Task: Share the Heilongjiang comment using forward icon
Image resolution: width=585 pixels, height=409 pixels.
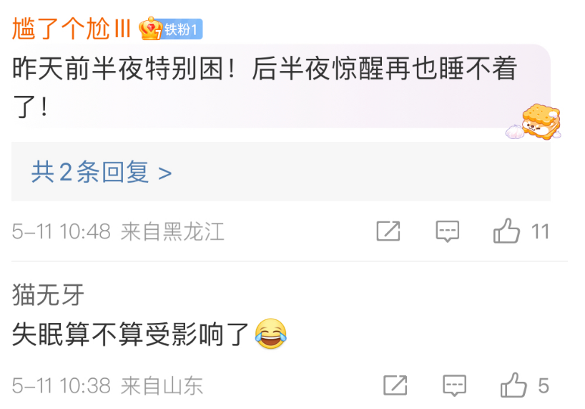Action: point(388,231)
